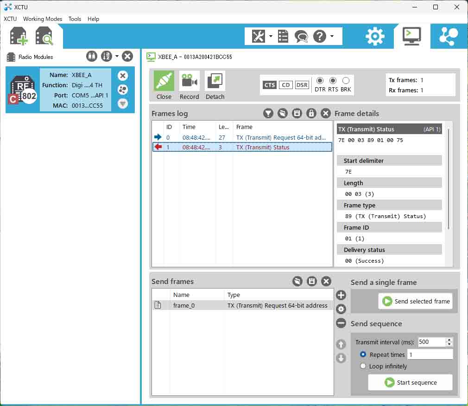
Task: Click the Frames log rotate-style icon
Action: 283,113
